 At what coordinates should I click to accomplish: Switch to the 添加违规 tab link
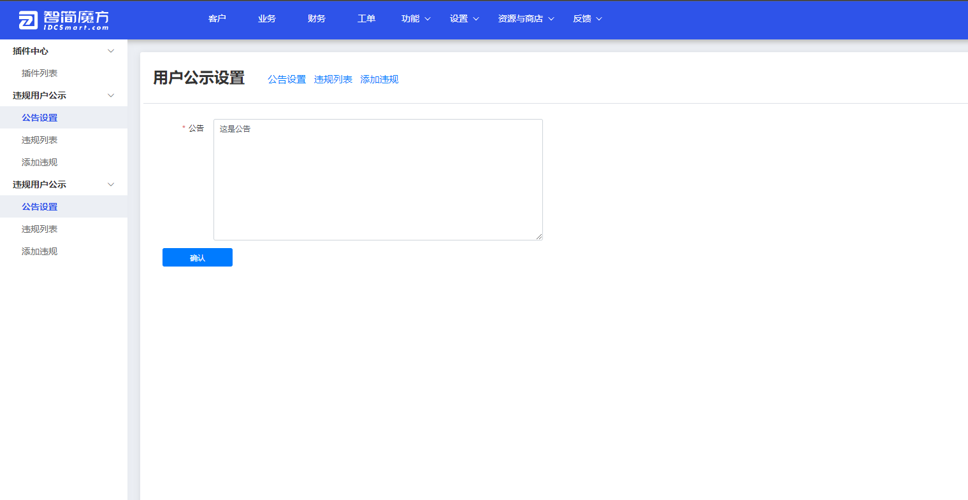click(x=379, y=80)
